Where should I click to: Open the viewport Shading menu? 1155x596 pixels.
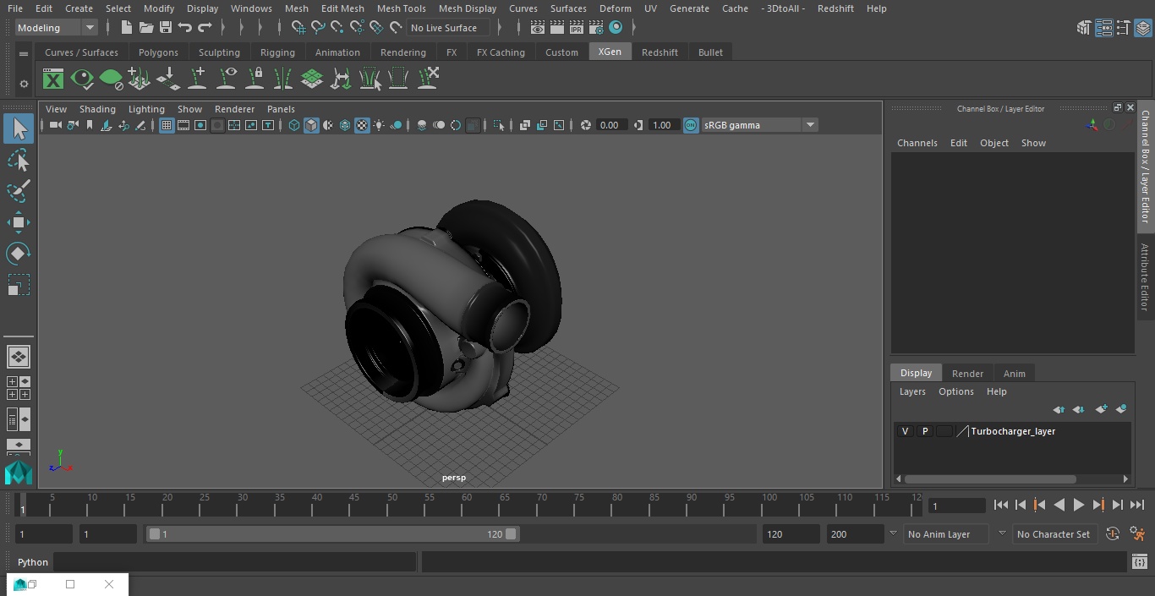coord(97,109)
